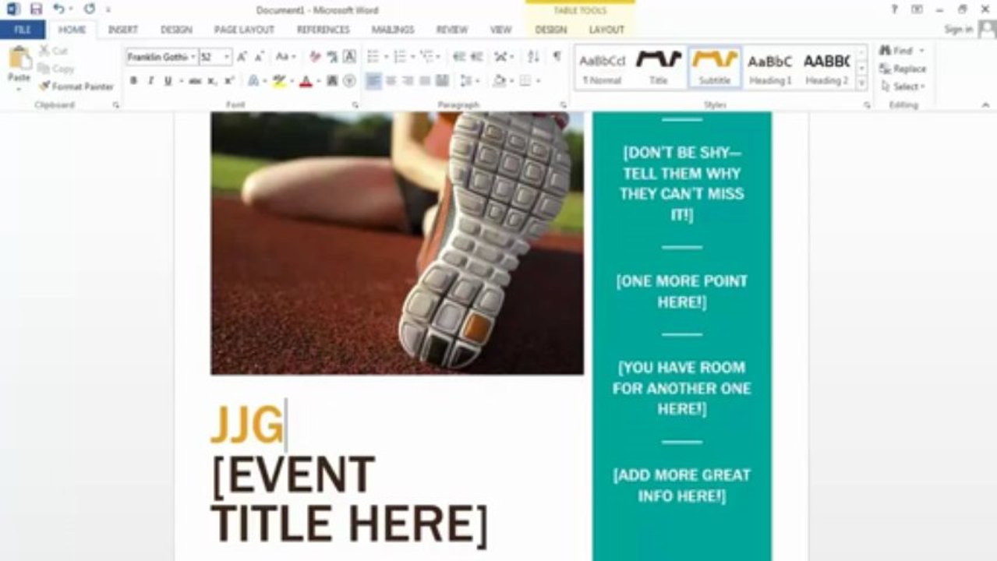The image size is (997, 561).
Task: Apply subscript formatting
Action: (x=212, y=81)
